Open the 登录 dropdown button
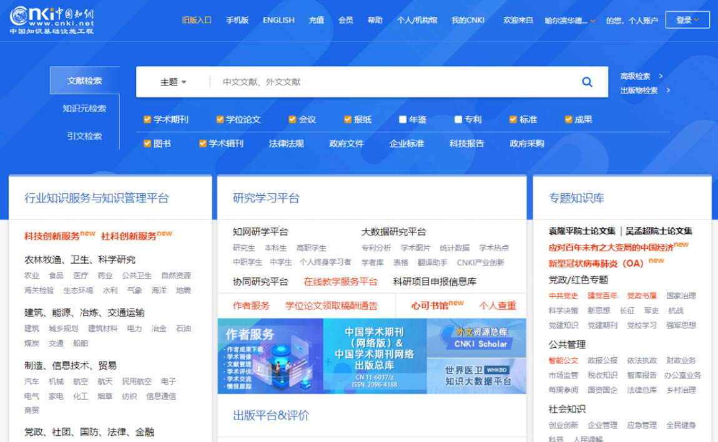Screen dimensions: 718x442 (x=687, y=20)
